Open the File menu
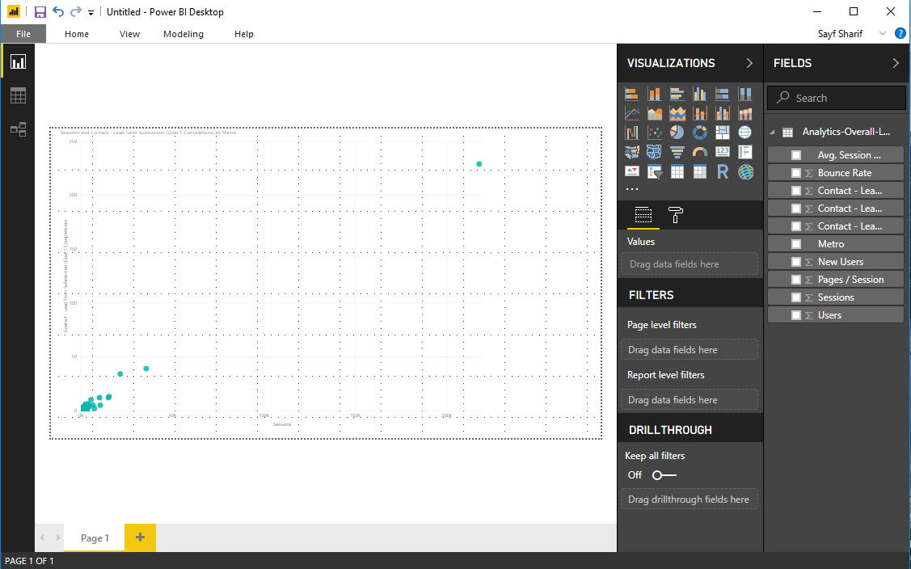911x569 pixels. coord(23,34)
